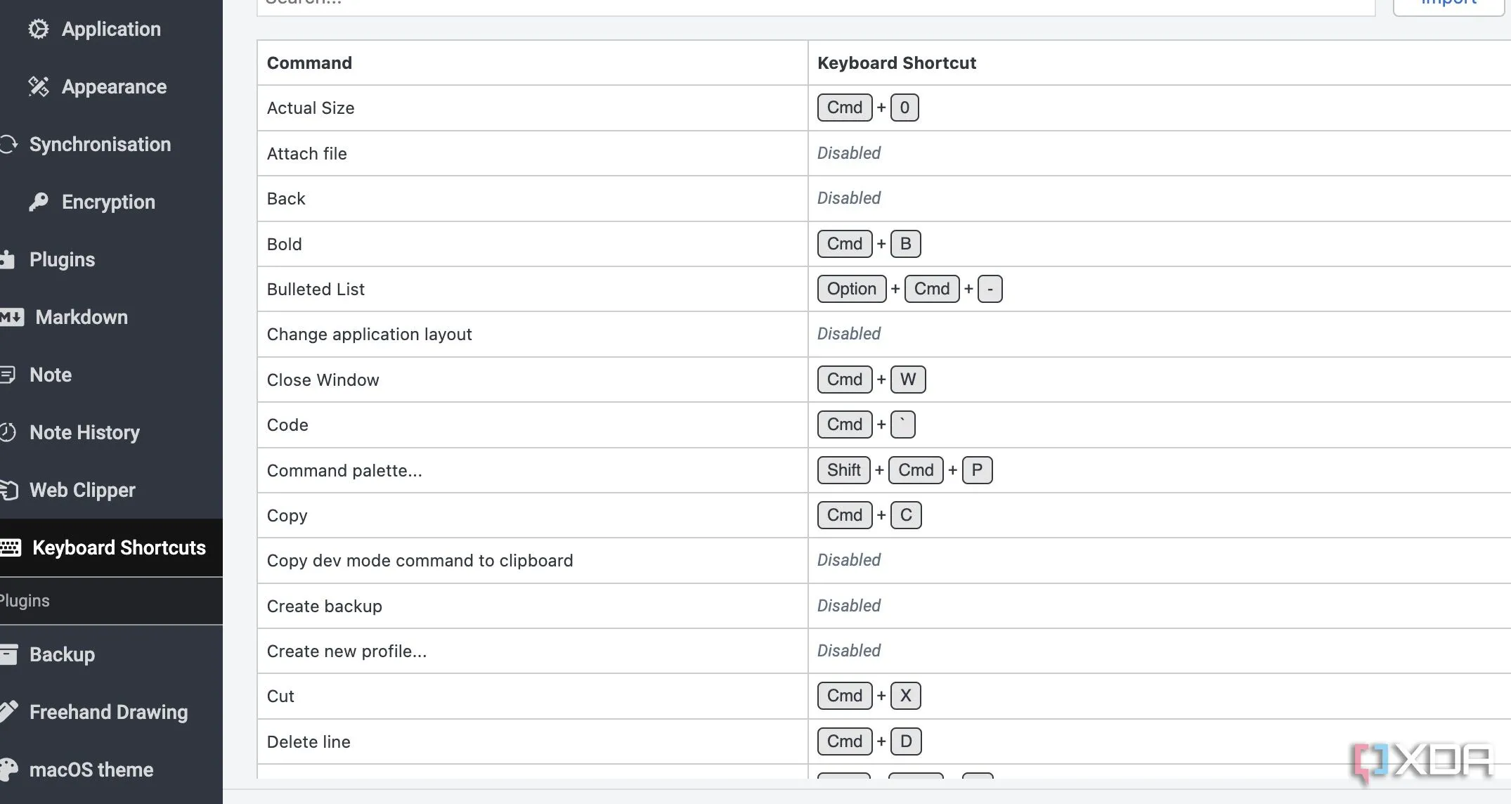Select the Bulleted List command text
The height and width of the screenshot is (804, 1511).
316,289
